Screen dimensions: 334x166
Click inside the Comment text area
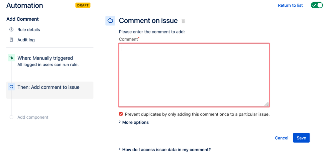[x=194, y=75]
